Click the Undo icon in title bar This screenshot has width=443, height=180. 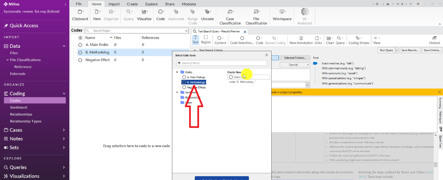[x=398, y=4]
